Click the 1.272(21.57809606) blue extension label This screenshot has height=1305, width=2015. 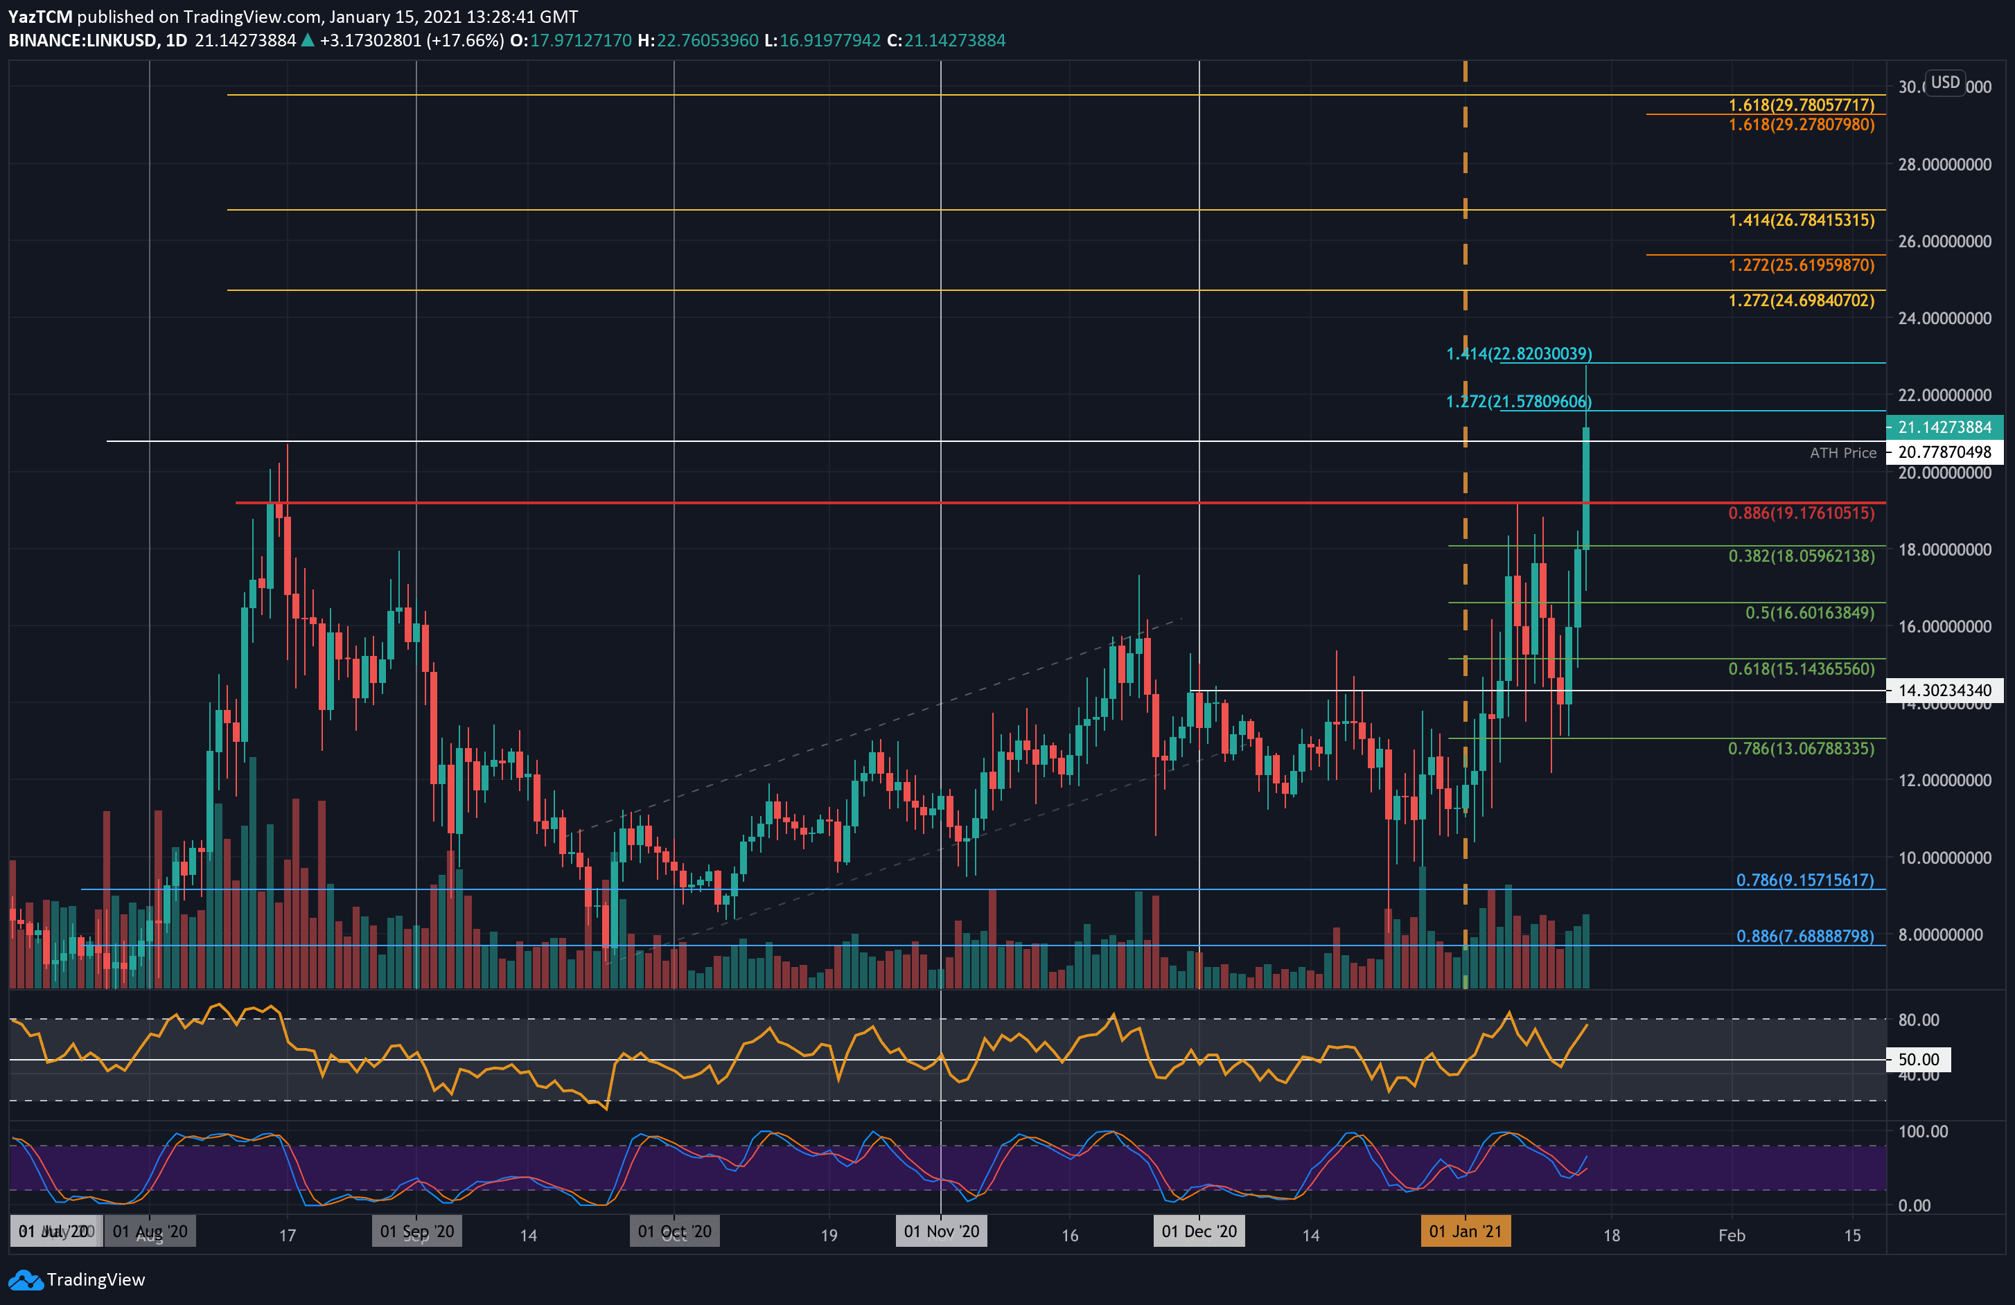pos(1519,401)
